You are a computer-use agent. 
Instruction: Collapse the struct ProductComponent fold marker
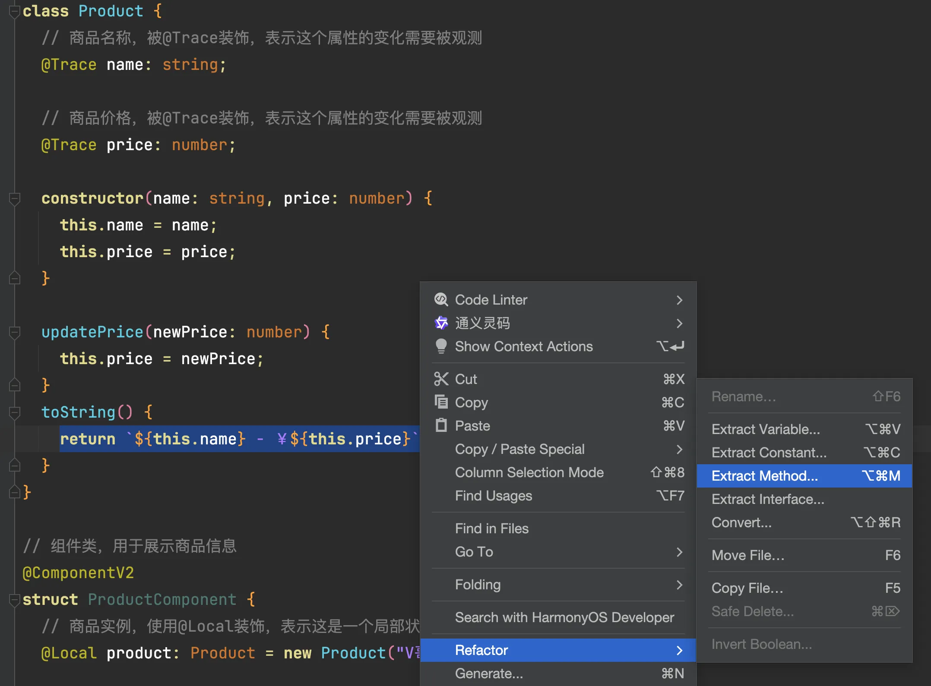[14, 600]
